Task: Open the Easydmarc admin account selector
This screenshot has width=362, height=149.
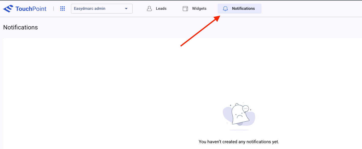Action: coord(102,9)
